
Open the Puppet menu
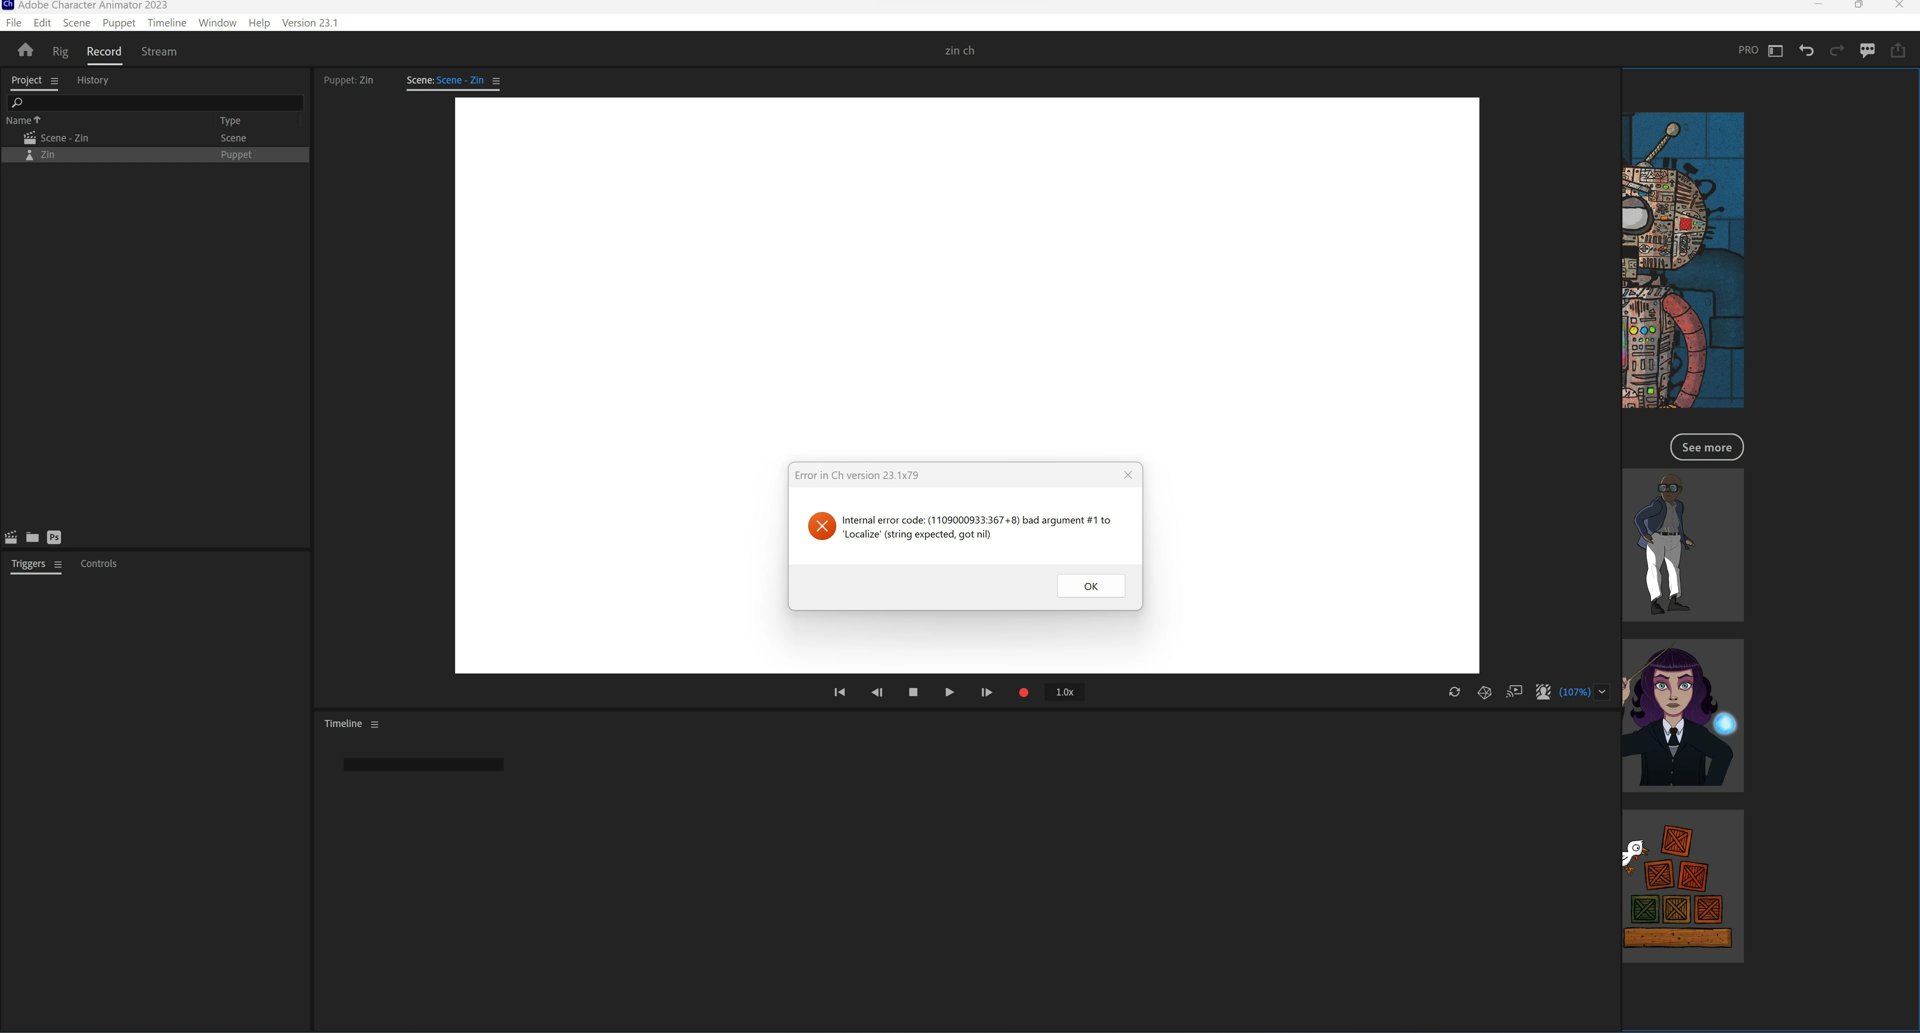point(119,22)
